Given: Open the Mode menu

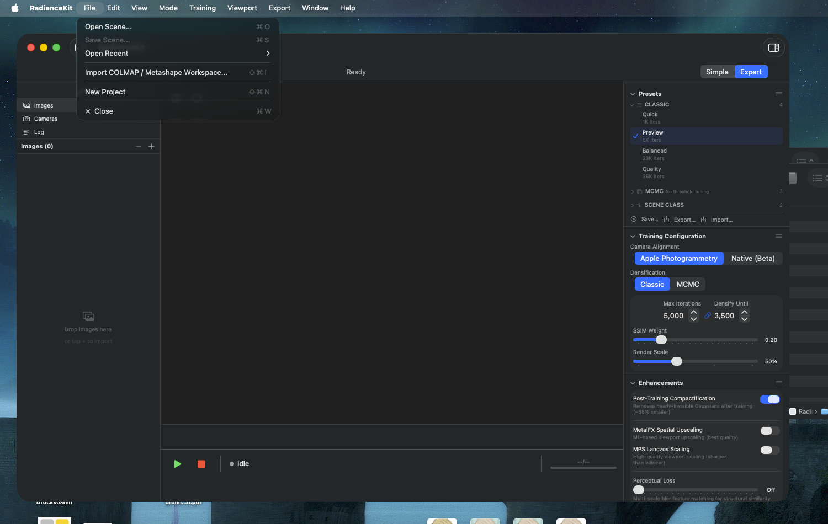Looking at the screenshot, I should [168, 8].
